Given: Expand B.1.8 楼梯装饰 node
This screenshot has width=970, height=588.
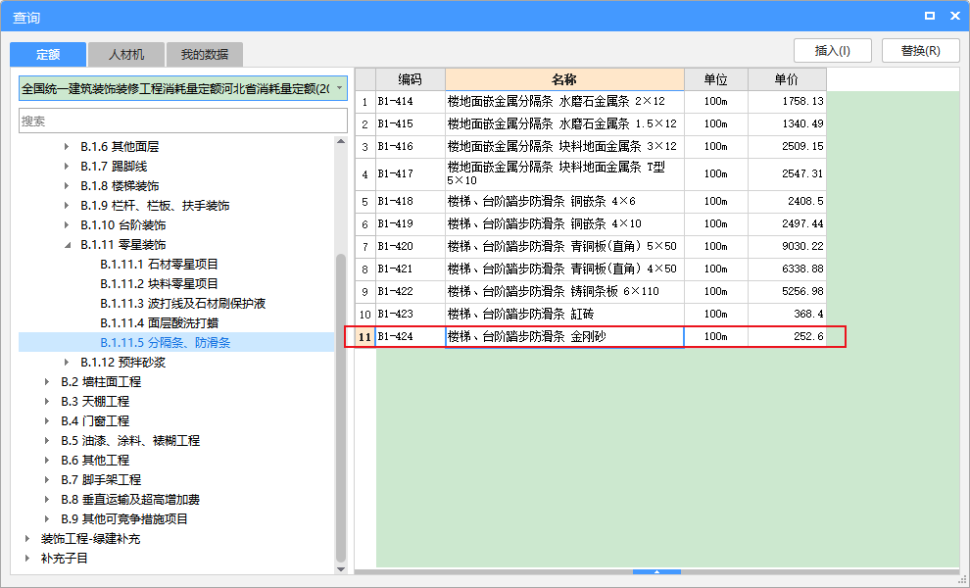Looking at the screenshot, I should [x=67, y=185].
